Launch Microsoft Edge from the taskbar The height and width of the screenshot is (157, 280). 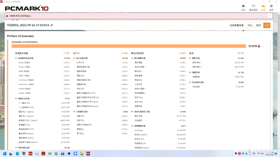point(18,154)
